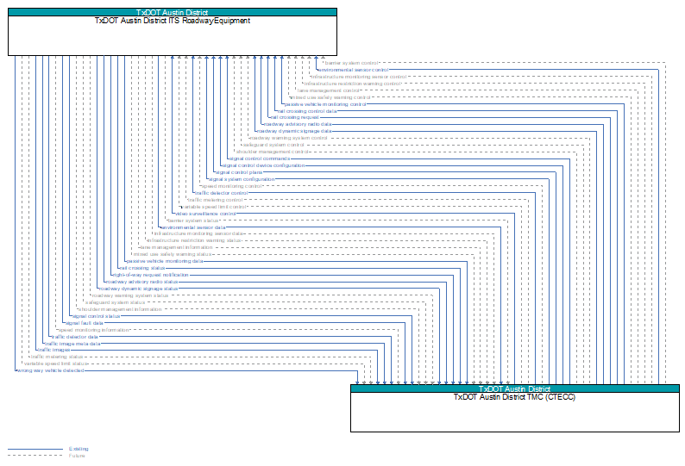
Task: Select the 'traffic detector data' label
Action: click(x=75, y=337)
